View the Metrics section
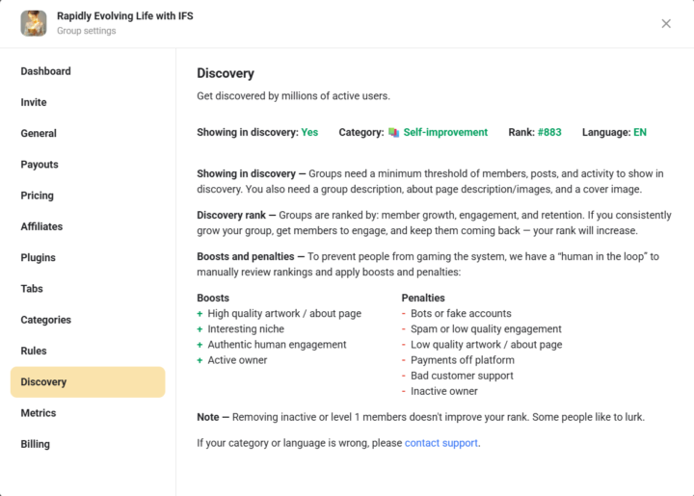Screen dimensions: 694x496 click(x=39, y=413)
